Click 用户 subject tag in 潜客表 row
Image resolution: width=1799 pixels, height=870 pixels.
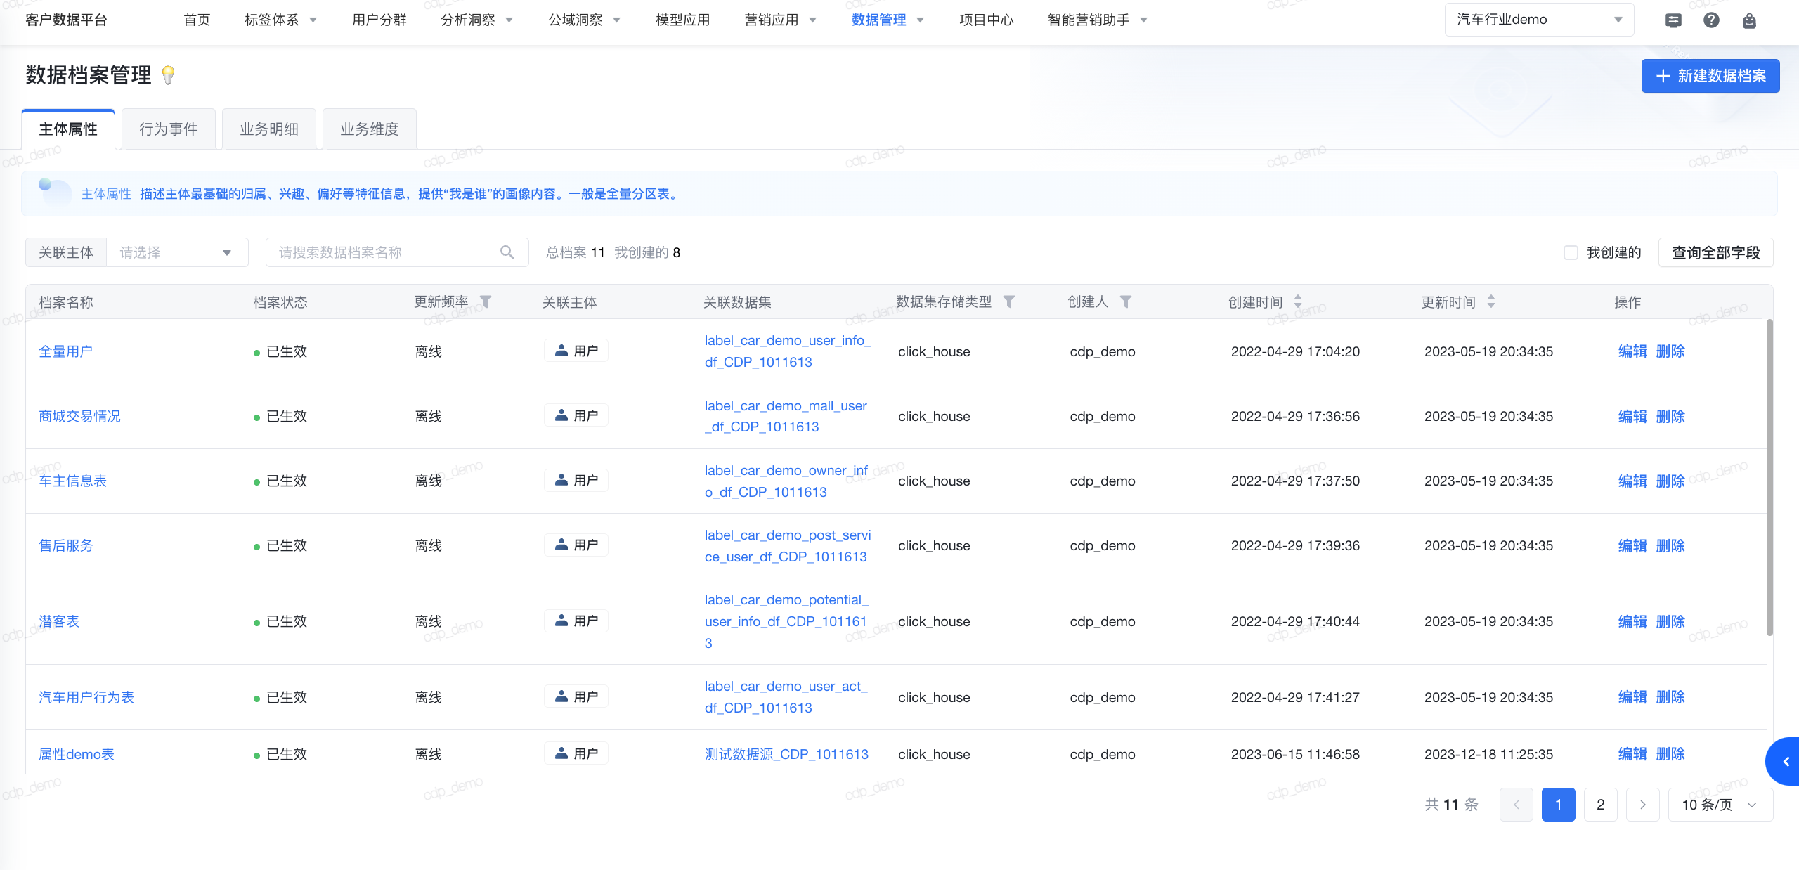pos(576,621)
